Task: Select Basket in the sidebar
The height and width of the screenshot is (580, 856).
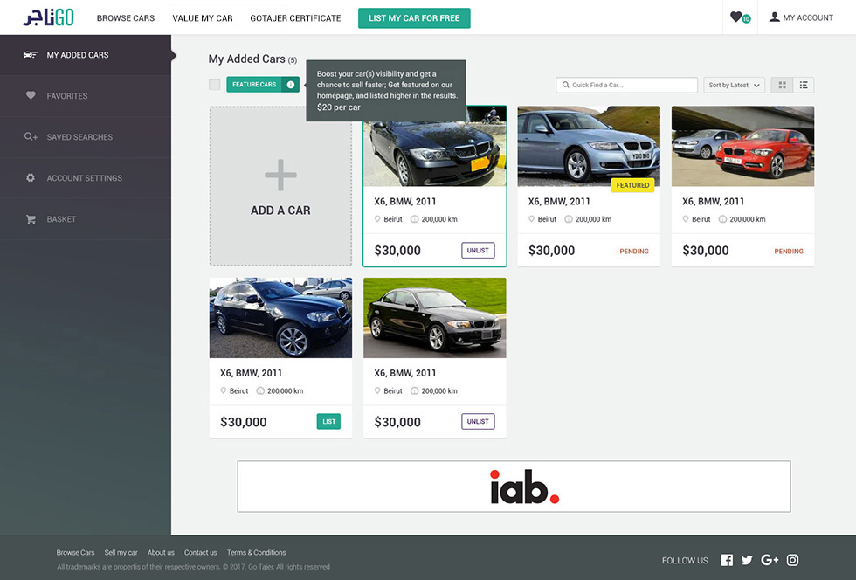Action: (86, 219)
